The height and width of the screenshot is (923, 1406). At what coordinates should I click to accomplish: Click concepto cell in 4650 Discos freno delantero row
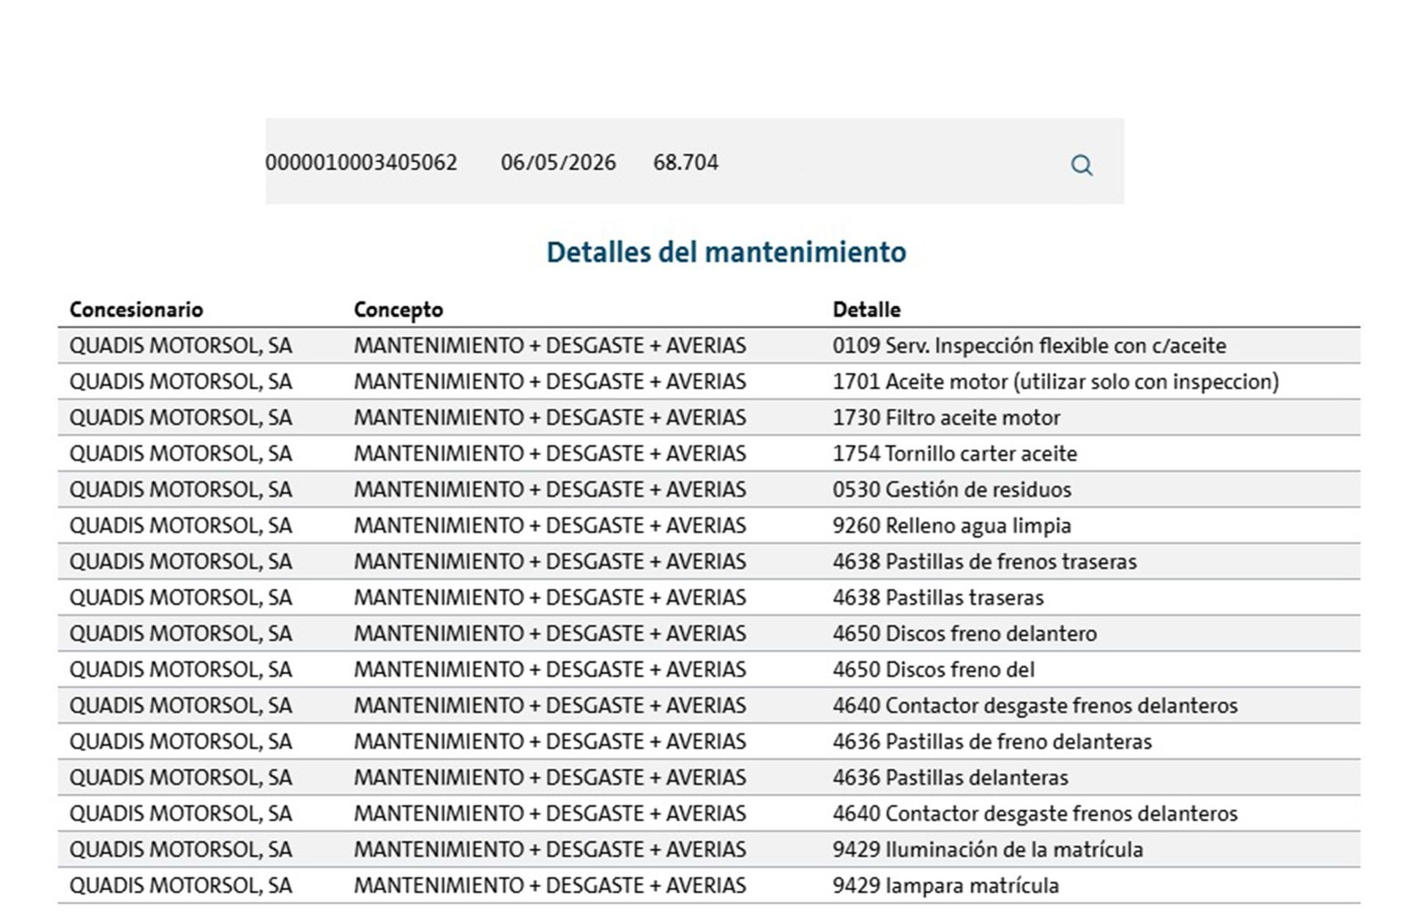click(x=550, y=633)
